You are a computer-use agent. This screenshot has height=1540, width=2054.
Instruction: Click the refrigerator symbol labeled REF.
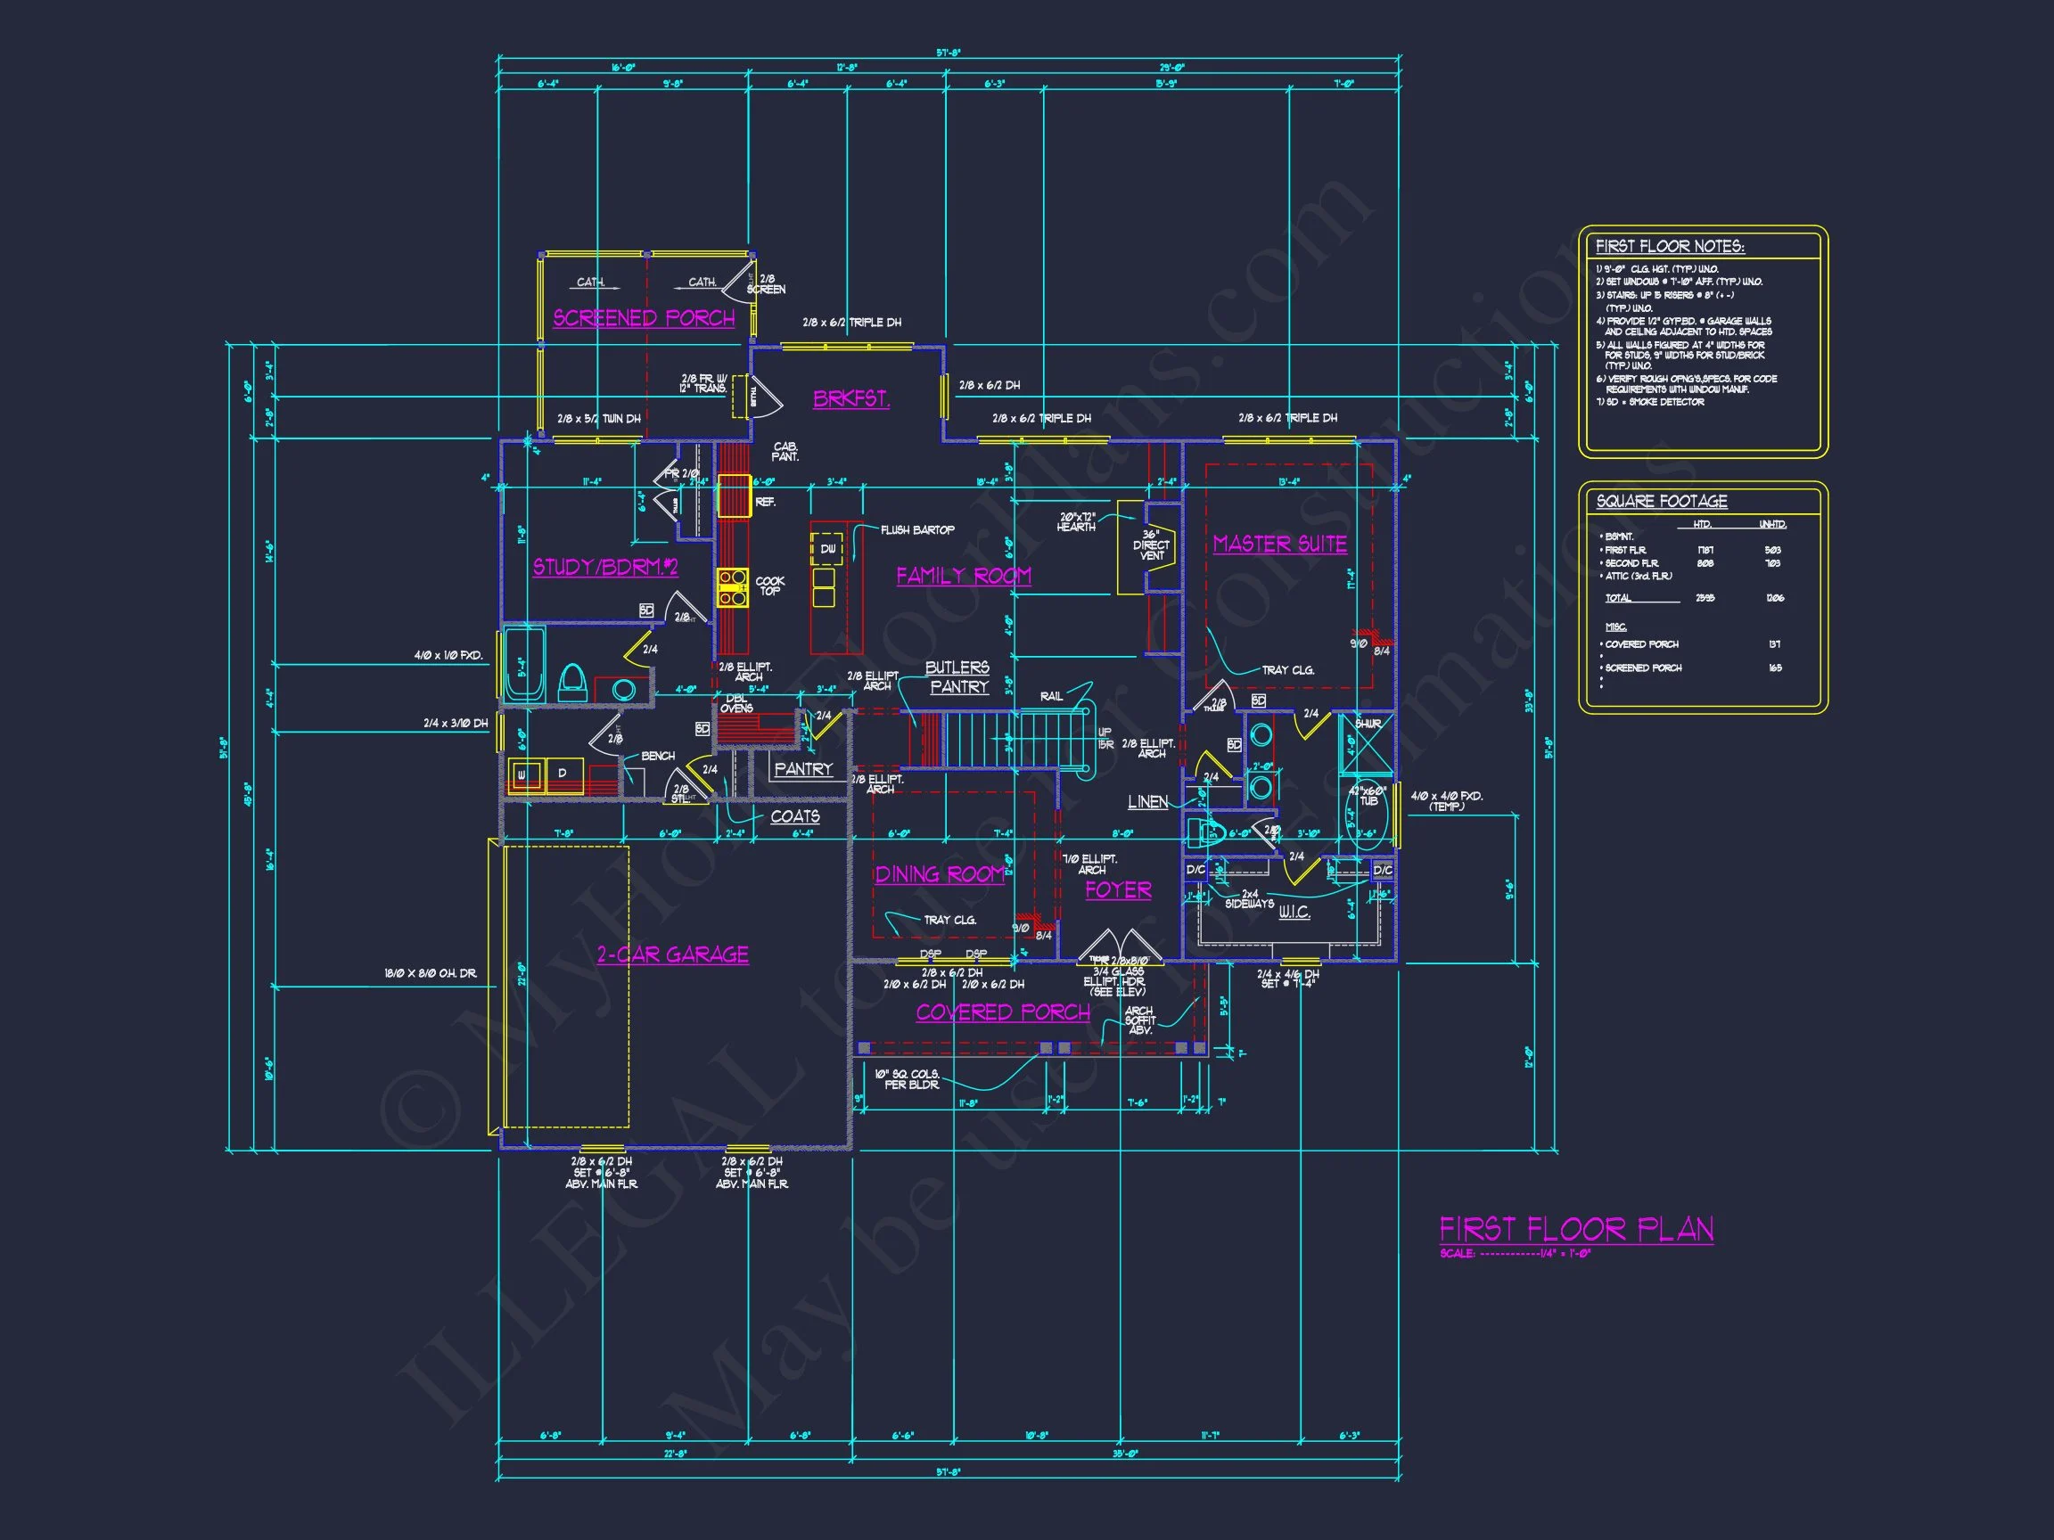click(x=734, y=495)
